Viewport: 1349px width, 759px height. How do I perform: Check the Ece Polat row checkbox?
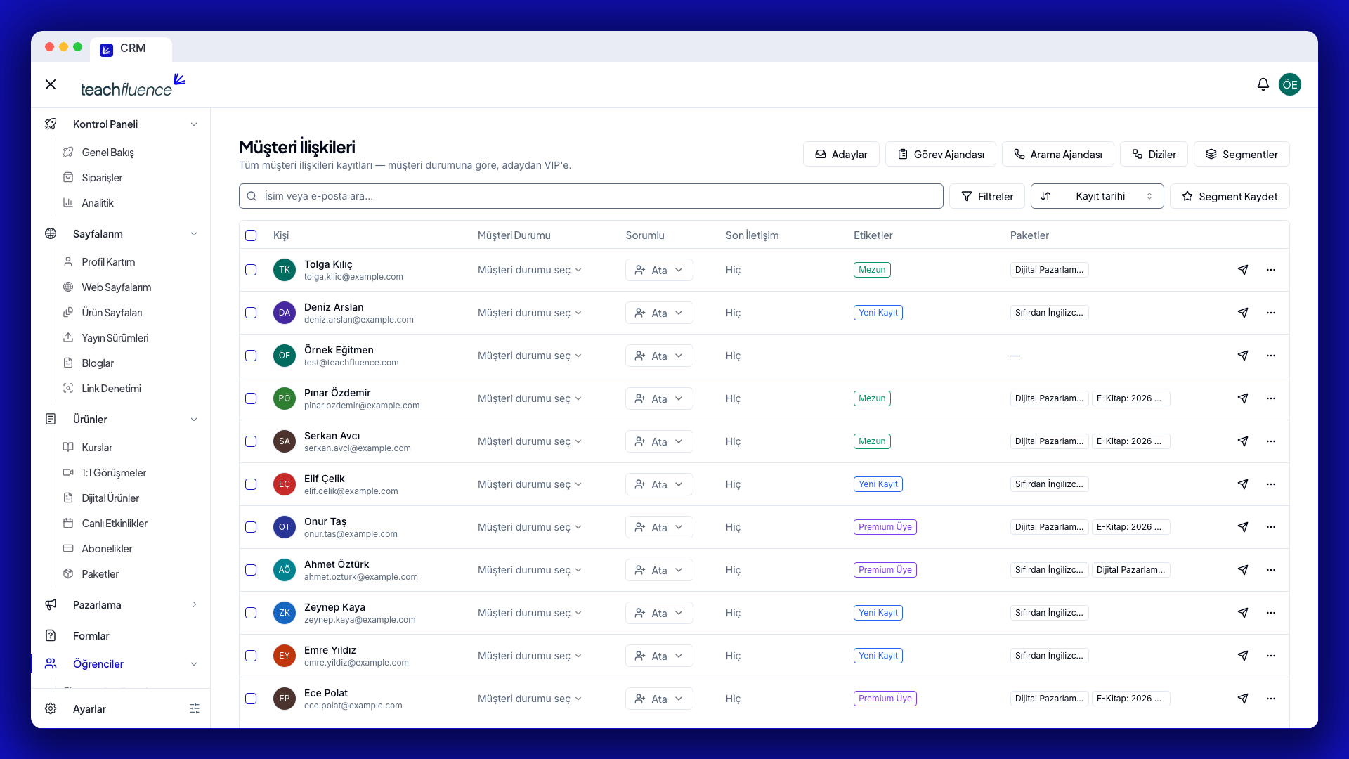251,699
